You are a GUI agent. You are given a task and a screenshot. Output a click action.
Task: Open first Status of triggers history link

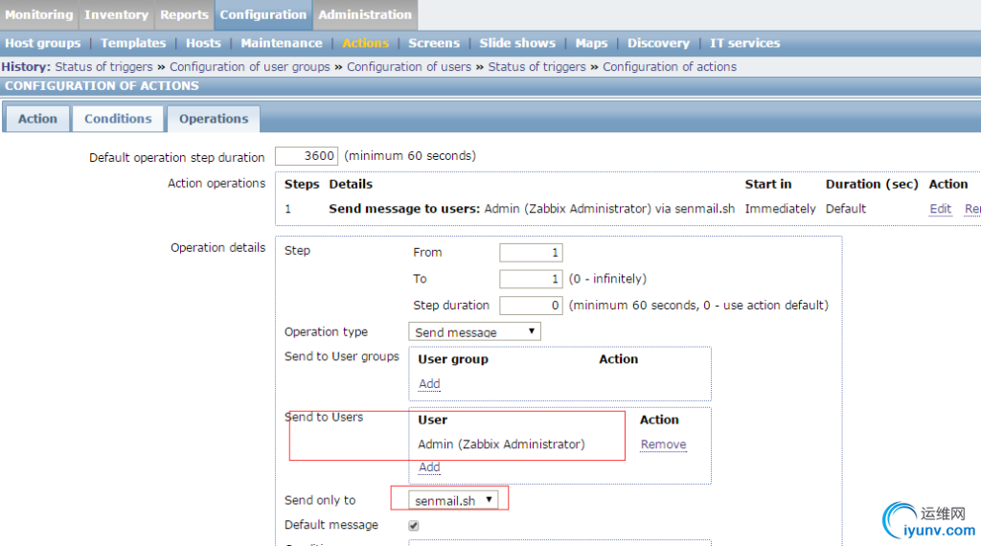click(x=103, y=67)
